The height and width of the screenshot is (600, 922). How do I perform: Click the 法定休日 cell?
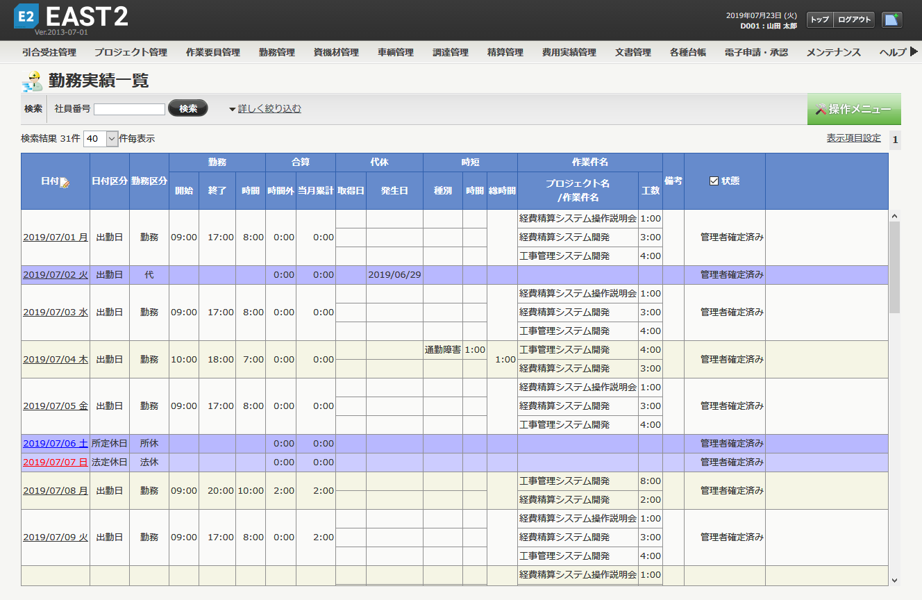click(110, 462)
